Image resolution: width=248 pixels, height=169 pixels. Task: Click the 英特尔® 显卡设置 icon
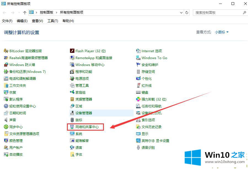point(138,141)
